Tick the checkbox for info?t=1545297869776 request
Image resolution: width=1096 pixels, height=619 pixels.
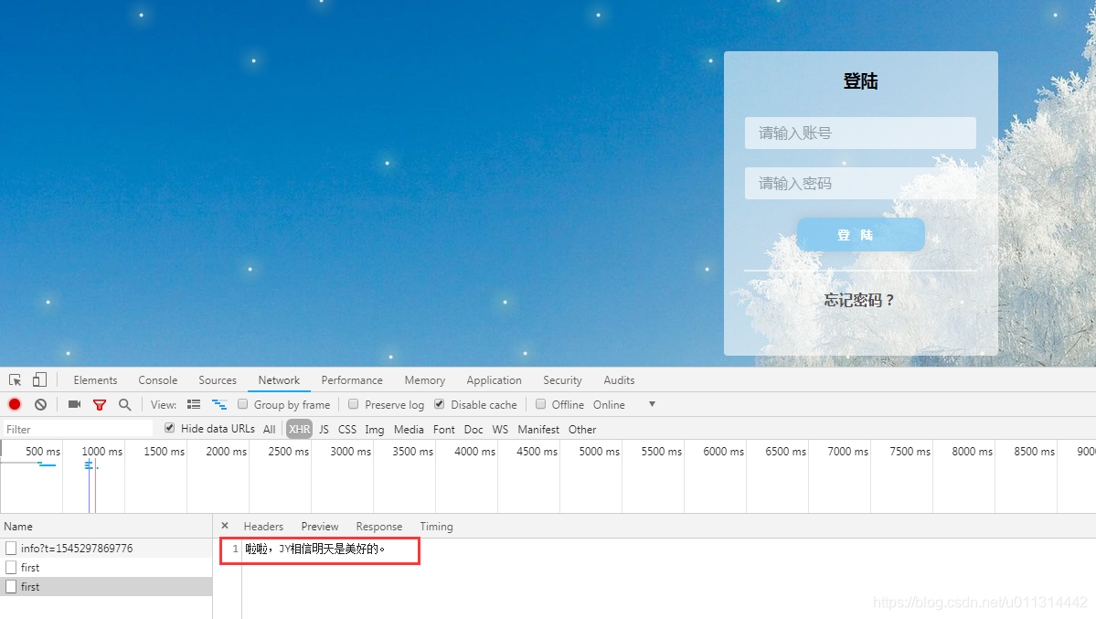(x=10, y=549)
